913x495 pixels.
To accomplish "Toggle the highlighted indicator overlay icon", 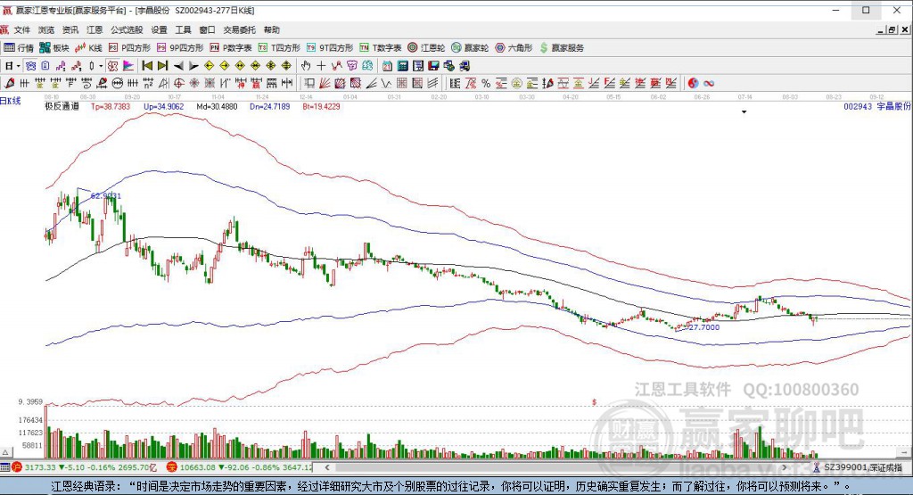I will pyautogui.click(x=112, y=66).
